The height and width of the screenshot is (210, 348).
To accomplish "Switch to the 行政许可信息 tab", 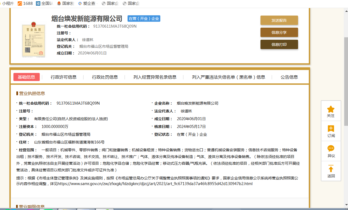I will click(x=64, y=77).
